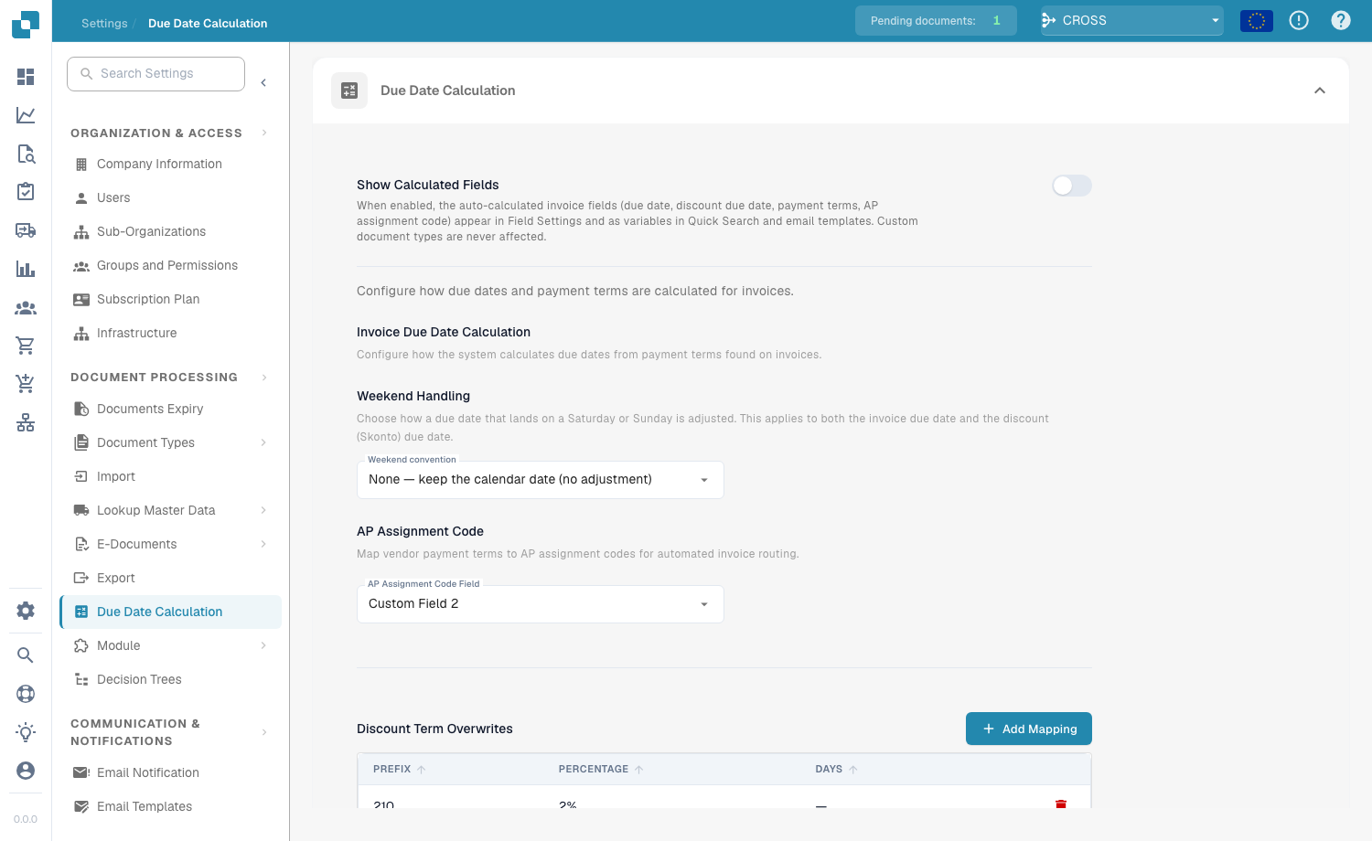Image resolution: width=1372 pixels, height=841 pixels.
Task: Open the help question mark icon
Action: click(x=1341, y=20)
